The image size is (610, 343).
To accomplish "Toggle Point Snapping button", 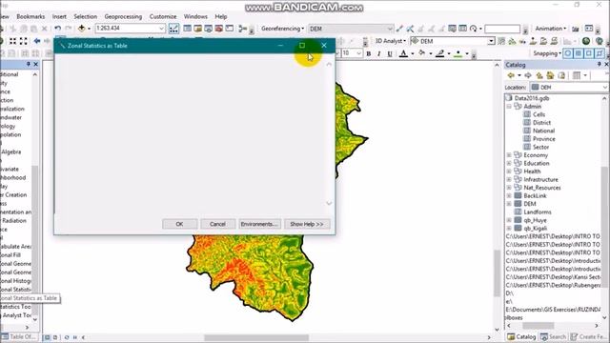I will tap(568, 53).
